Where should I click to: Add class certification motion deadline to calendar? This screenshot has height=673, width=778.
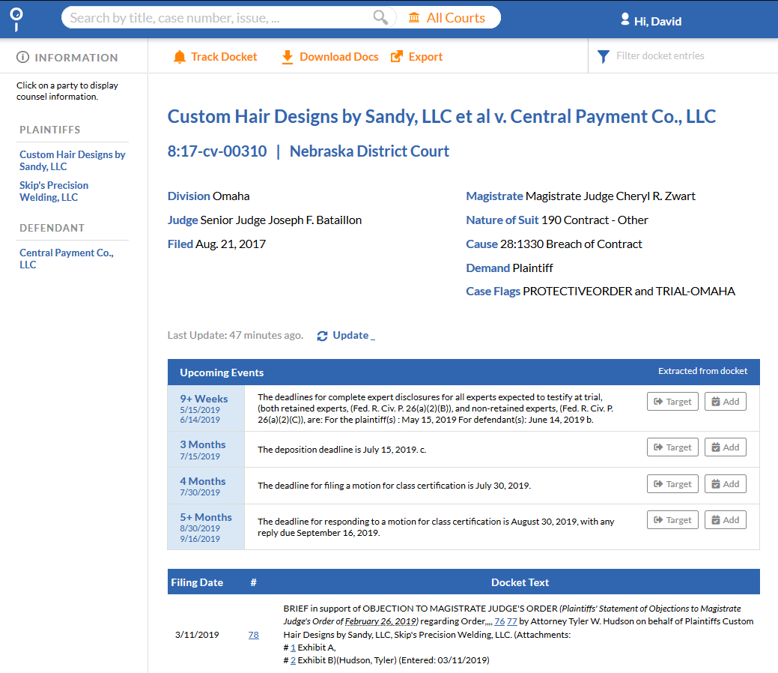coord(725,484)
